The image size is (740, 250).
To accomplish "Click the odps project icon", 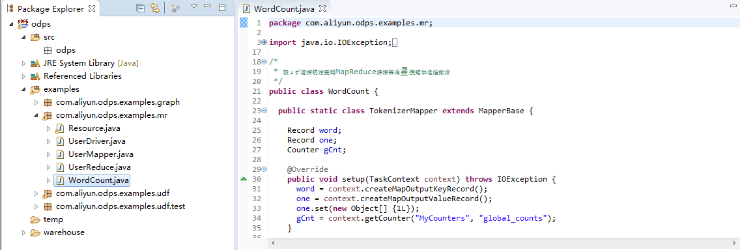I will 23,23.
